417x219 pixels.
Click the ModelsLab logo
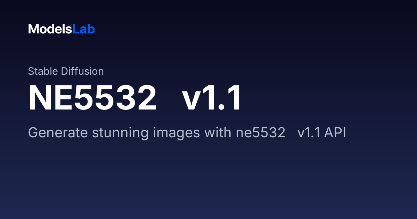tap(62, 29)
